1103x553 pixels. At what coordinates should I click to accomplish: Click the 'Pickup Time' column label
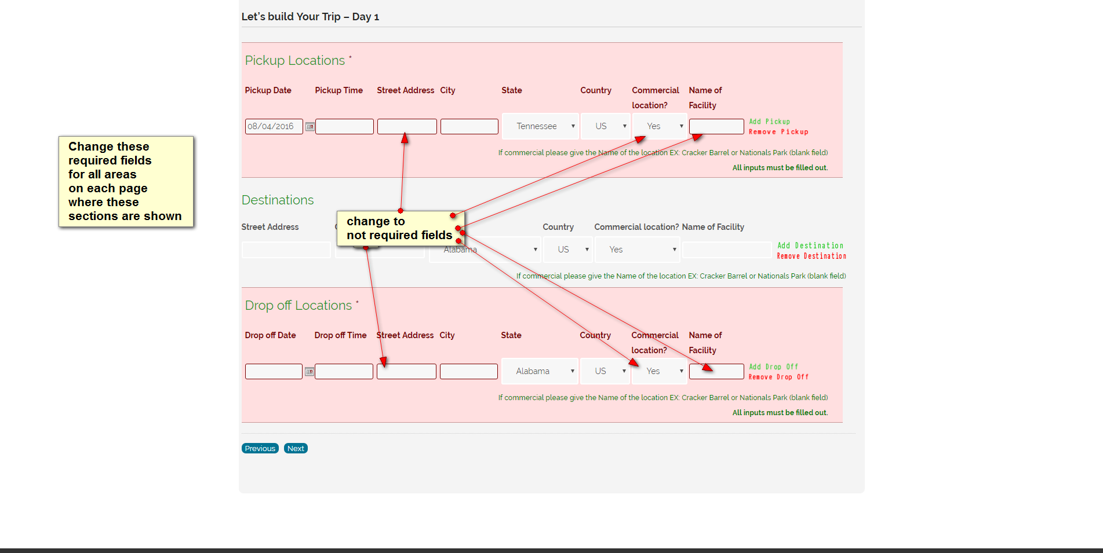coord(339,90)
